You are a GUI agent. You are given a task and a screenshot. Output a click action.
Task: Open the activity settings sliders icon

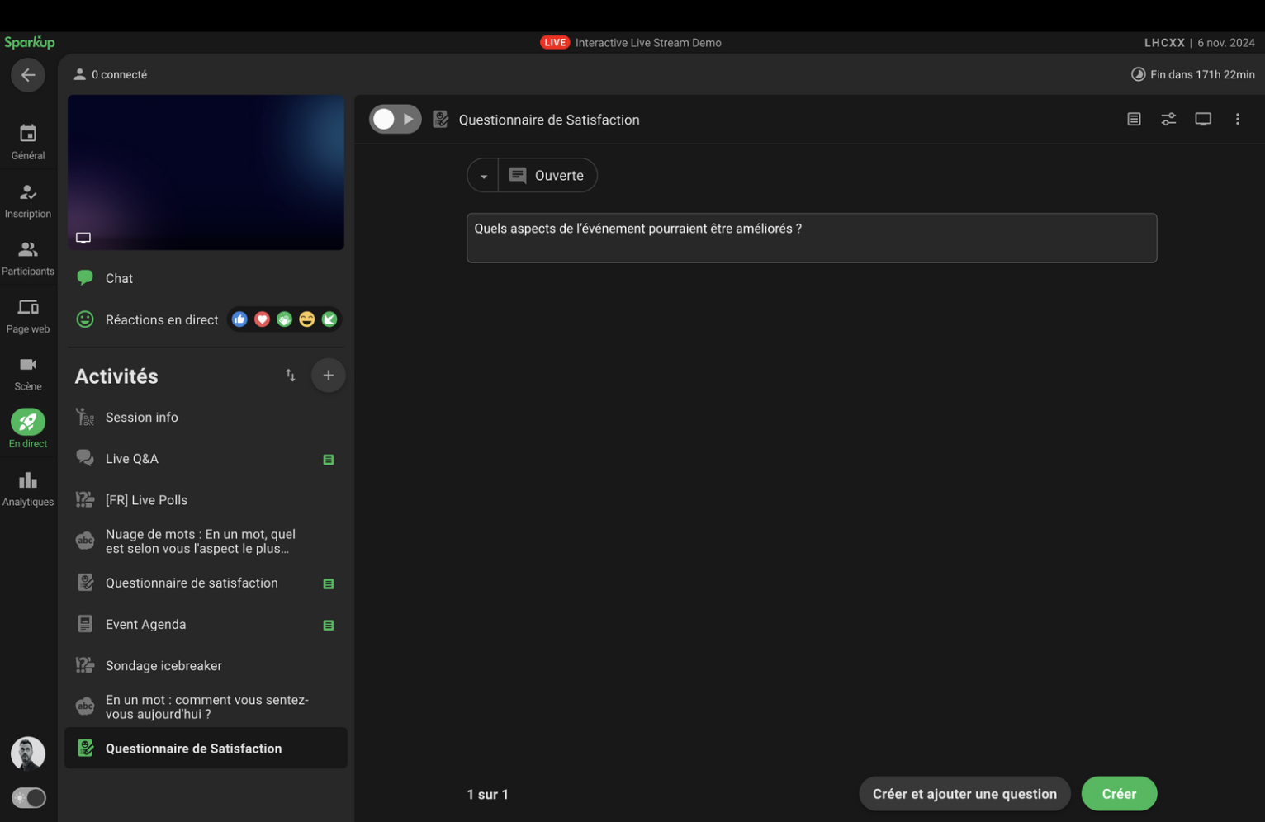coord(1168,120)
